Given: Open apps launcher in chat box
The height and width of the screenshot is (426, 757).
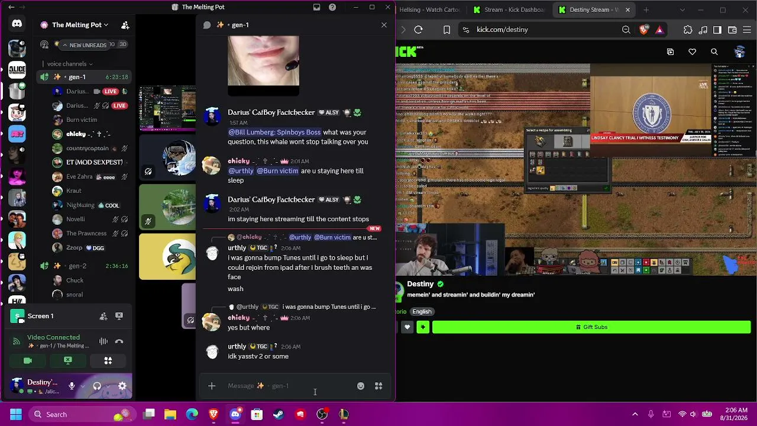Looking at the screenshot, I should (378, 386).
